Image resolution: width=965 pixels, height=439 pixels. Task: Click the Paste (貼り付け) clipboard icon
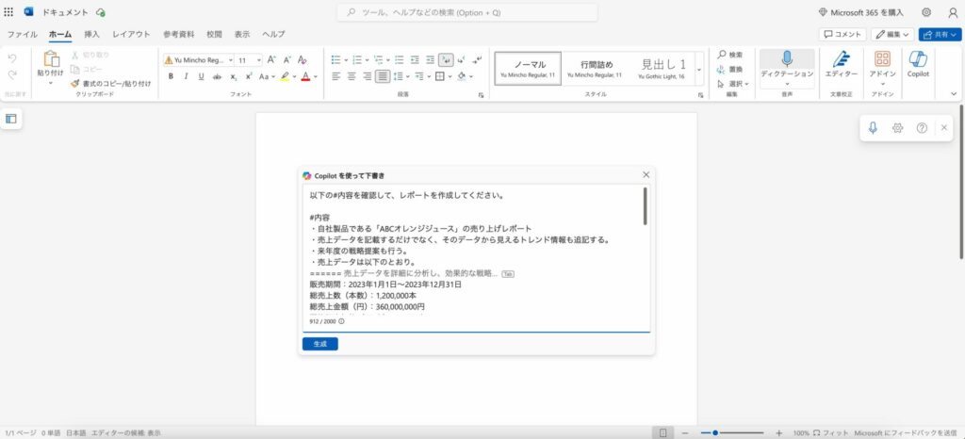click(51, 59)
